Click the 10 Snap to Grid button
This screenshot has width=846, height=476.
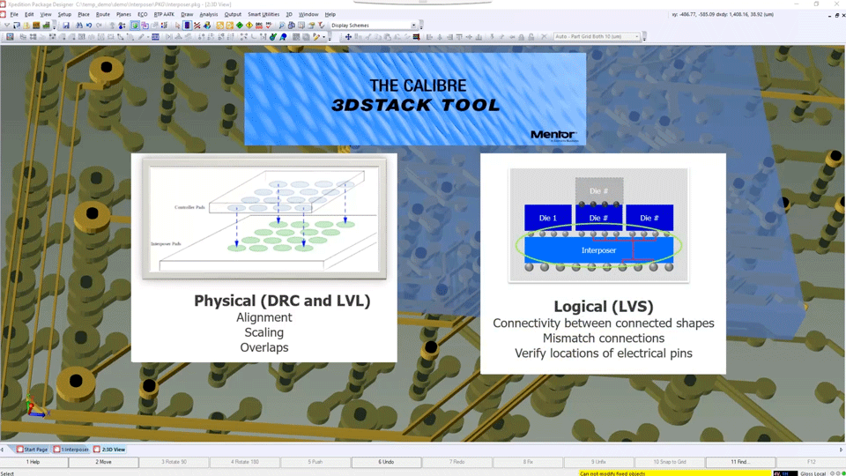[x=670, y=462]
